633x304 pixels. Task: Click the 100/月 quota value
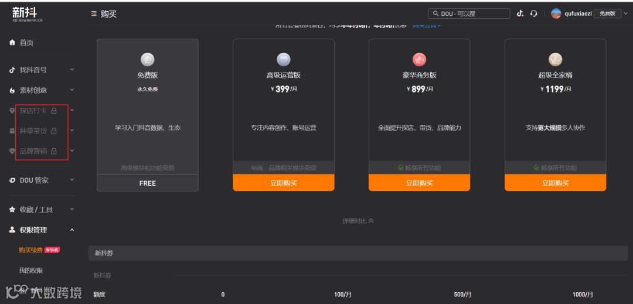[x=343, y=295]
